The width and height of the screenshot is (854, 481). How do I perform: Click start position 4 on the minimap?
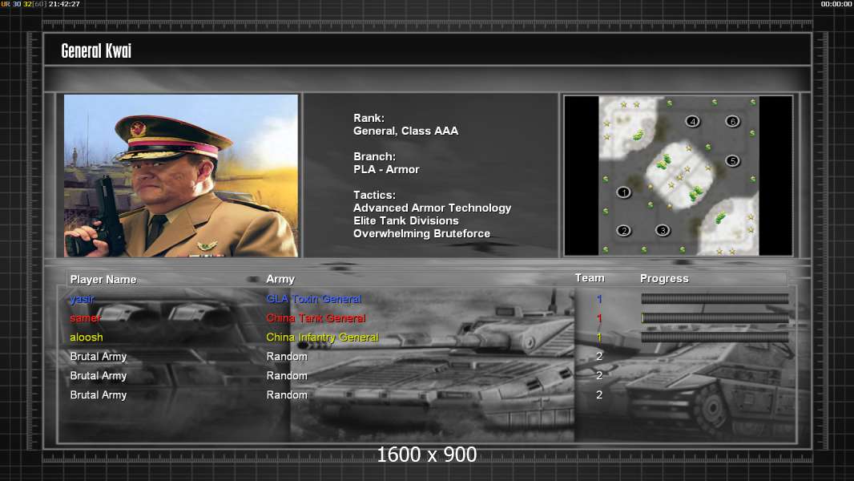[692, 121]
